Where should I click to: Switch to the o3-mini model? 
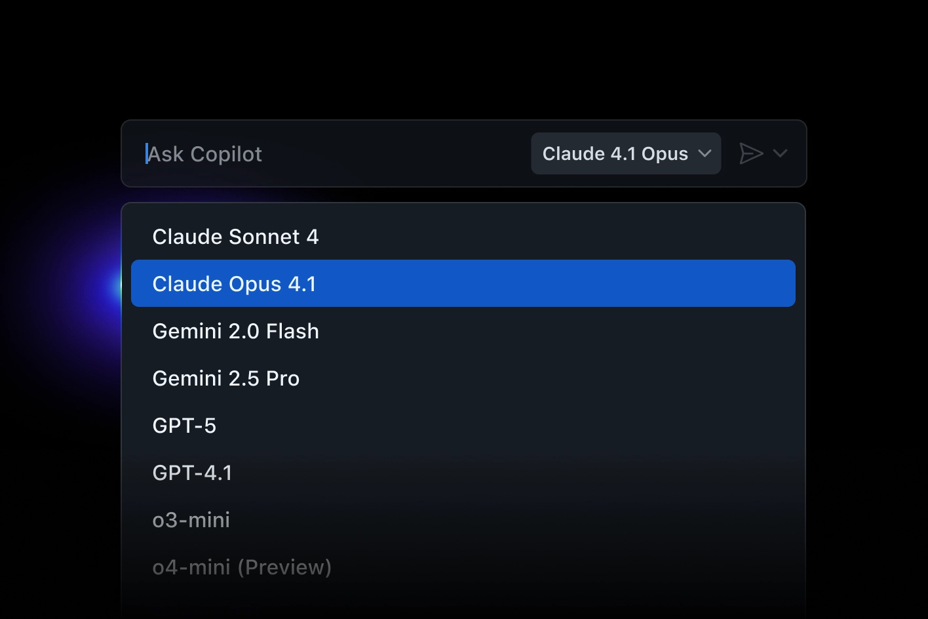coord(463,520)
